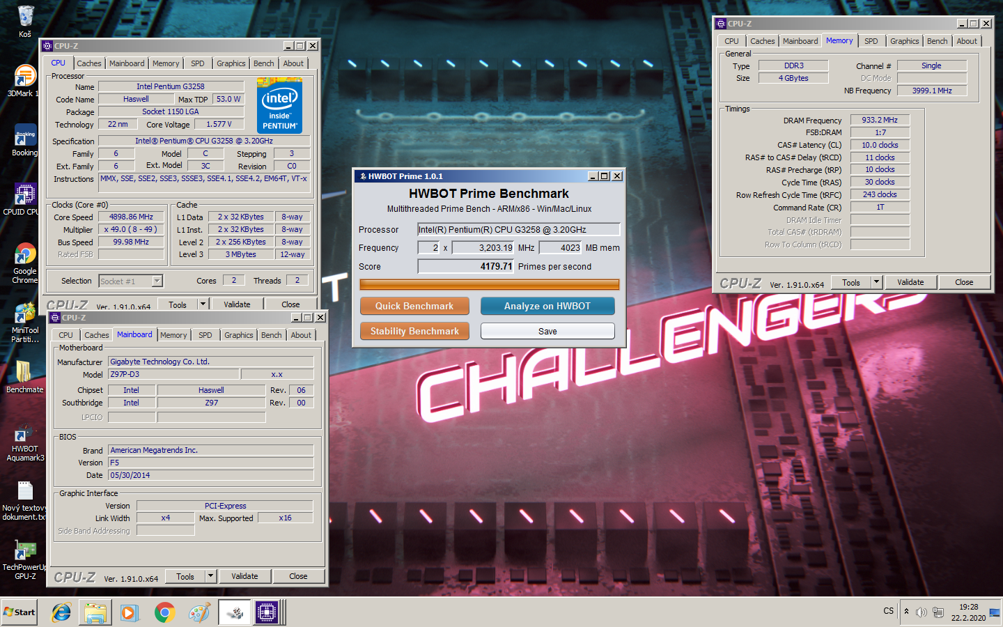This screenshot has height=627, width=1003.
Task: Click Tools button in Memory window
Action: coord(851,282)
